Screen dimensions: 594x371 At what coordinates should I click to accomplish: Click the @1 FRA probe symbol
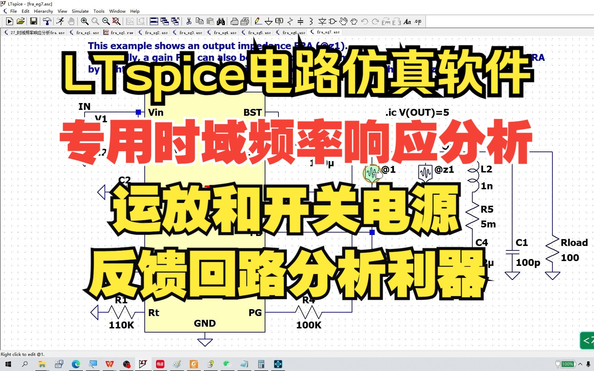372,173
